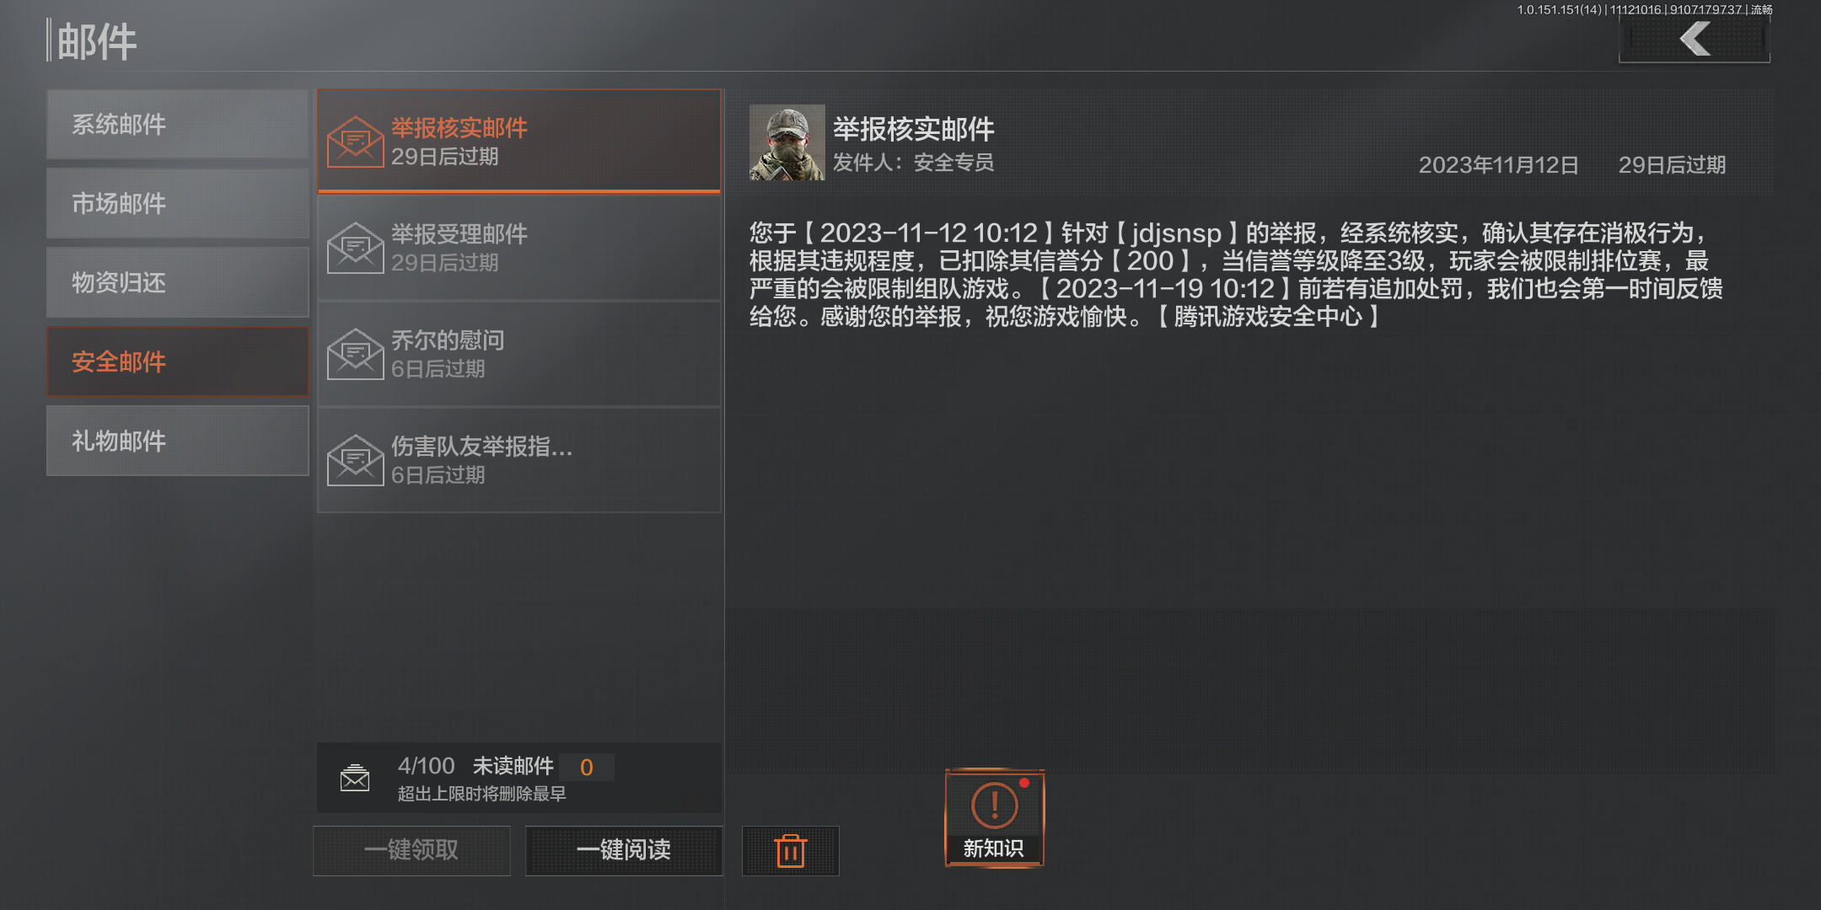The width and height of the screenshot is (1821, 910).
Task: Delete mail with the trash icon
Action: 791,850
